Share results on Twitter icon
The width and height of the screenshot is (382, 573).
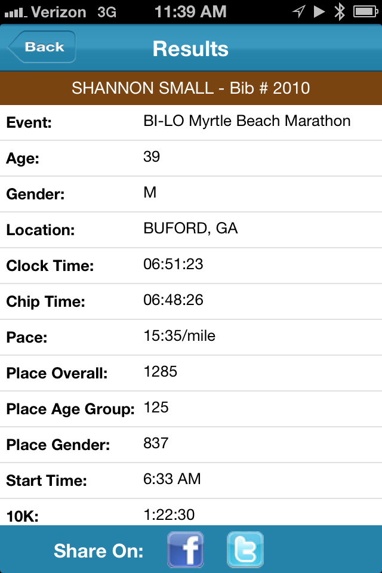pyautogui.click(x=245, y=550)
